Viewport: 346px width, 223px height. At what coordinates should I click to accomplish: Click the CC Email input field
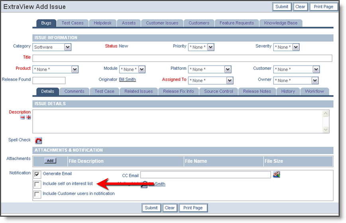205,175
